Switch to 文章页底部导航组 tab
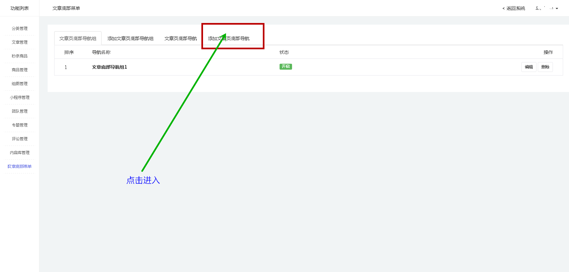Image resolution: width=569 pixels, height=272 pixels. point(78,38)
